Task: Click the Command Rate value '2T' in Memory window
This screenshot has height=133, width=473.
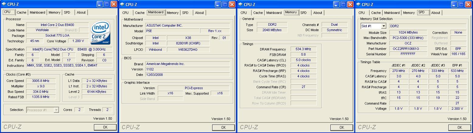Action: coord(303,87)
